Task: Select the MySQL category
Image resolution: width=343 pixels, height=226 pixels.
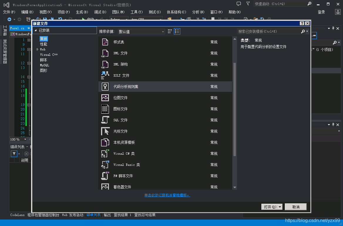Action: (45, 65)
